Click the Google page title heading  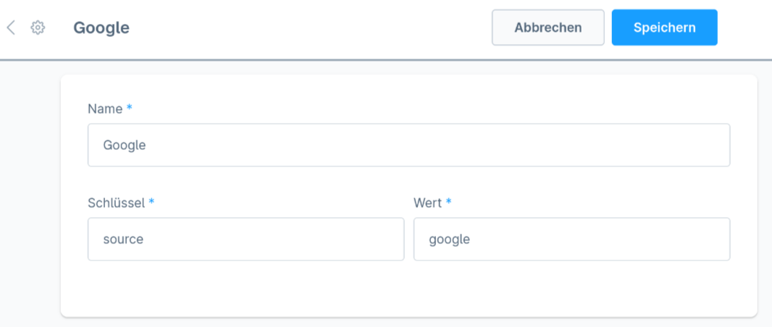coord(101,27)
